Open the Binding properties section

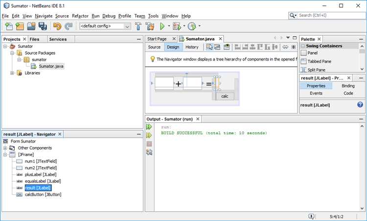pos(348,86)
